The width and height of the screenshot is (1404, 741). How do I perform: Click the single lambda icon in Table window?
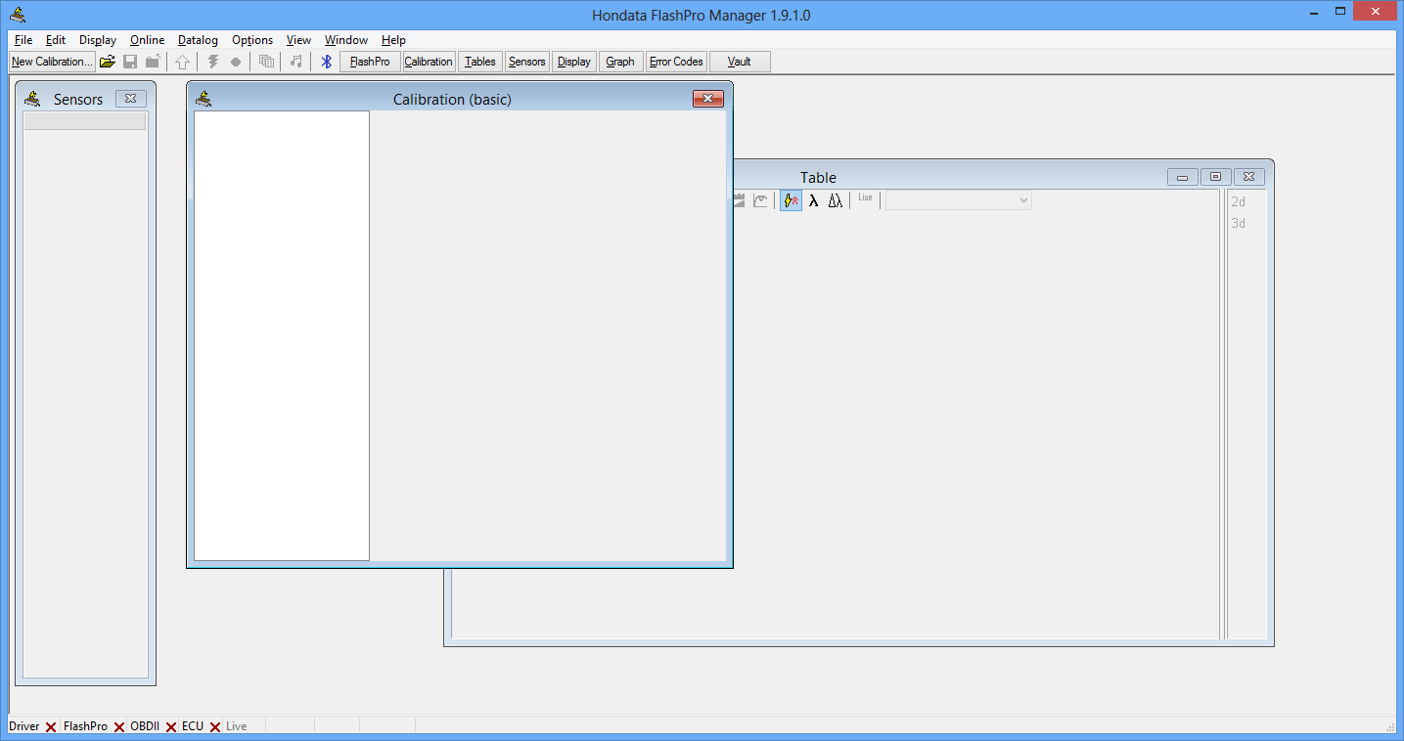click(x=813, y=200)
